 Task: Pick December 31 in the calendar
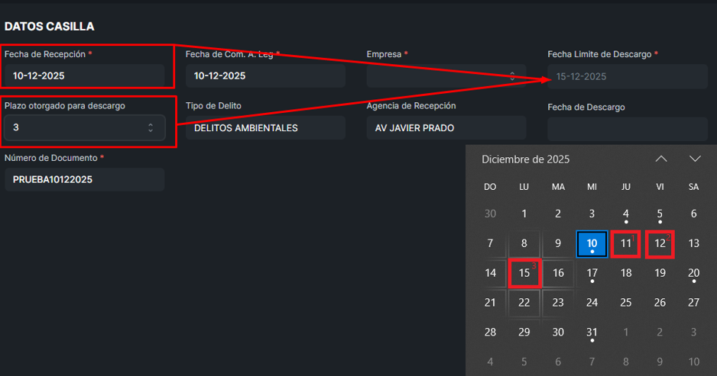pyautogui.click(x=592, y=333)
